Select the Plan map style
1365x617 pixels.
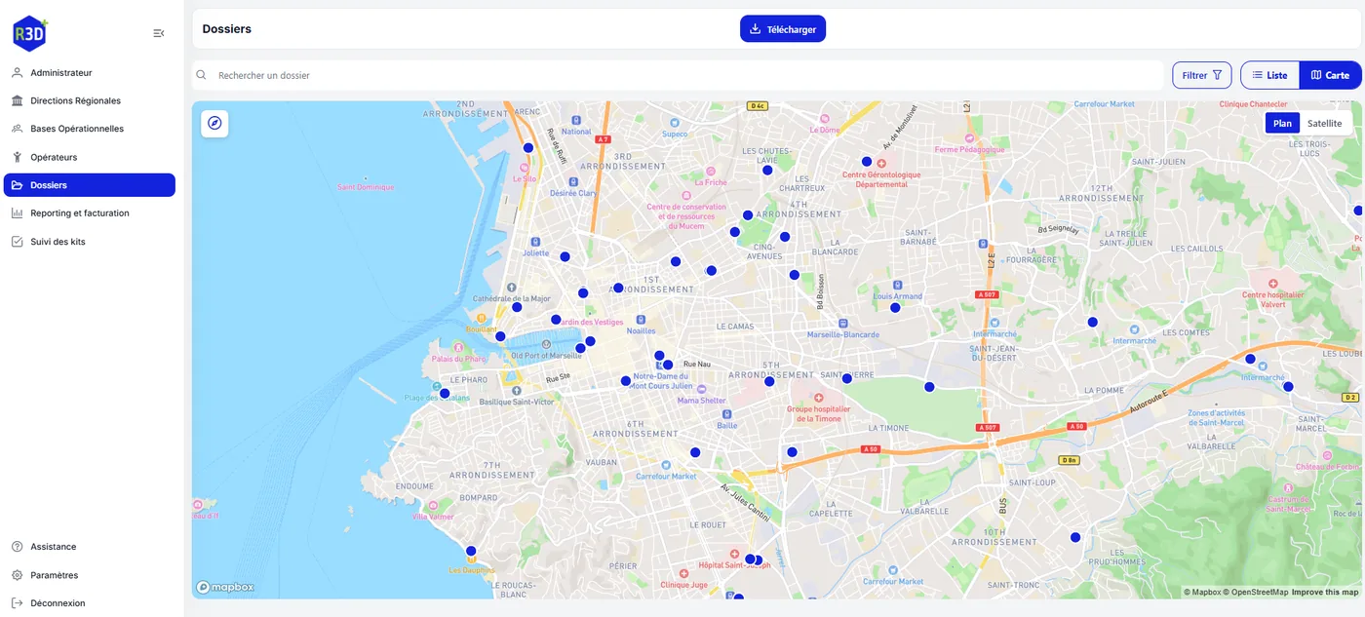(1282, 123)
